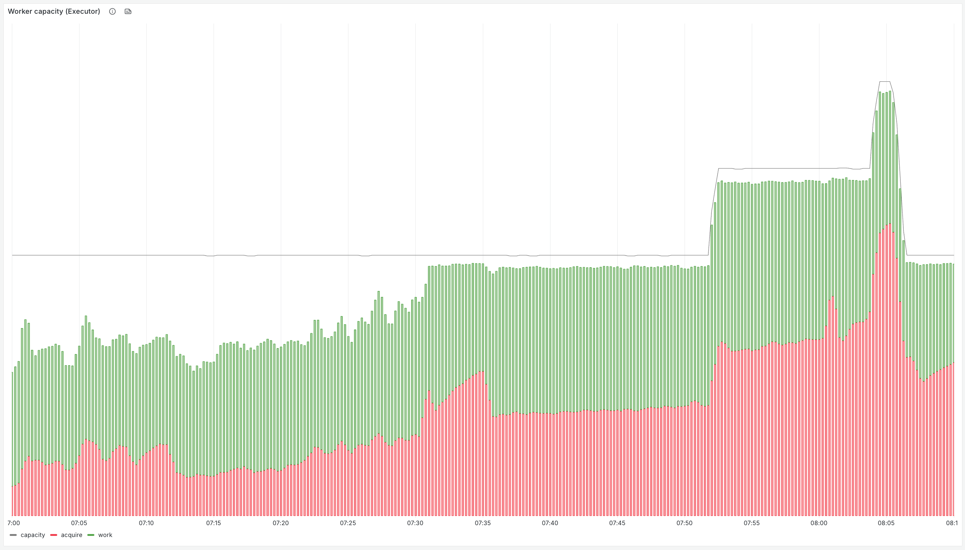This screenshot has height=550, width=965.
Task: Click the 07:50 x-axis time label
Action: [x=684, y=523]
